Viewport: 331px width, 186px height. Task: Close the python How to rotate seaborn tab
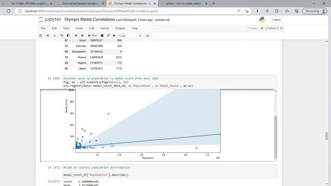206,4
